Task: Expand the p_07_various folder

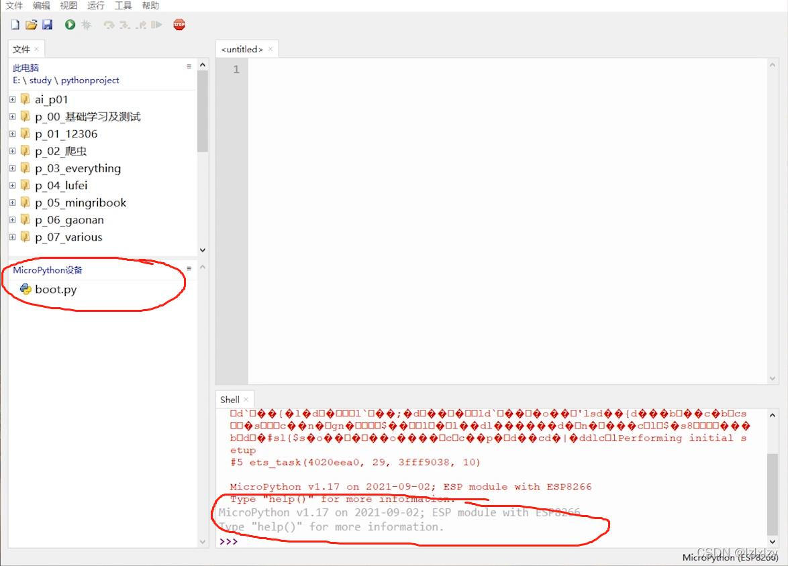Action: 13,237
